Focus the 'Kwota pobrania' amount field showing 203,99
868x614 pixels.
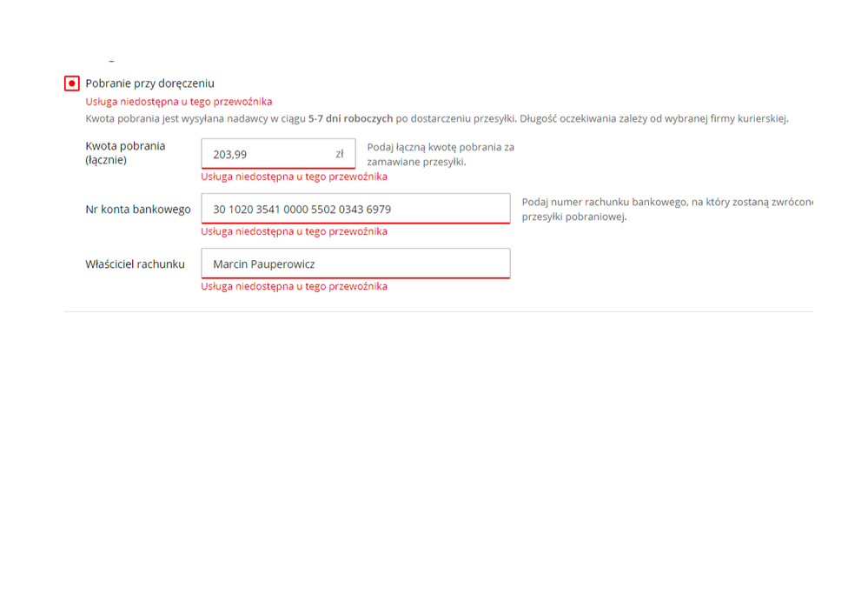278,153
